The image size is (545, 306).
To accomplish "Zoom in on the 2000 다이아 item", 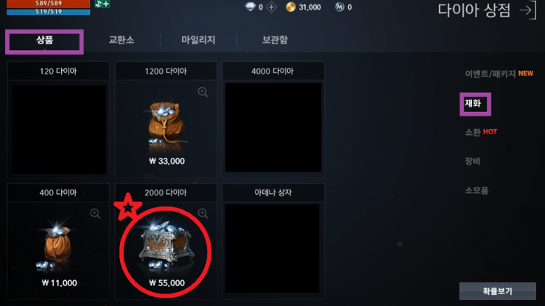I will (x=203, y=213).
